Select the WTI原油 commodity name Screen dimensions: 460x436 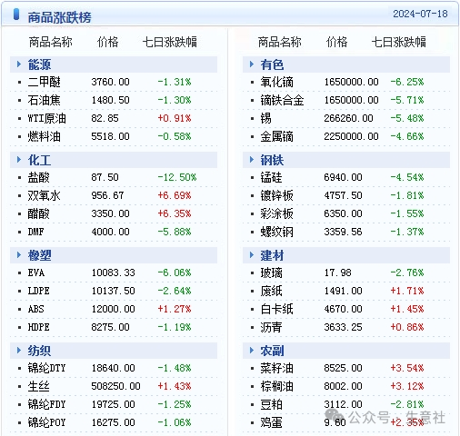(47, 118)
